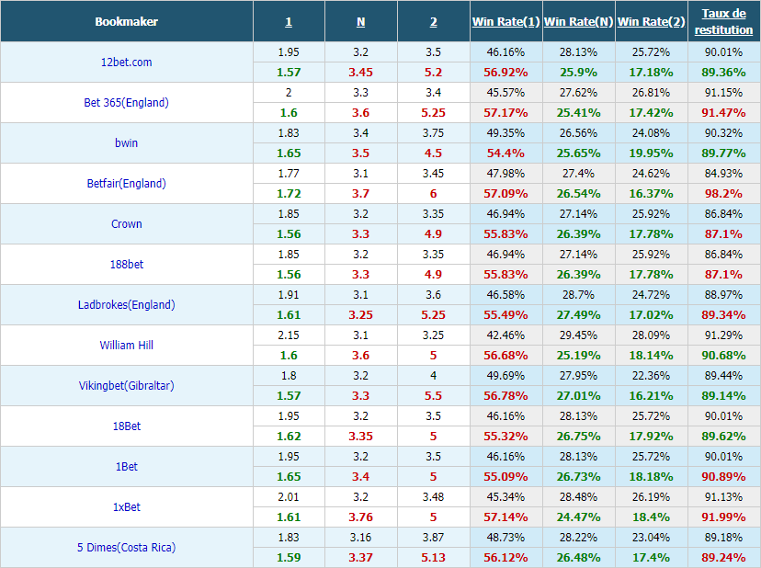
Task: Select Ladbrokes' 27.49% draw win rate
Action: coord(578,315)
